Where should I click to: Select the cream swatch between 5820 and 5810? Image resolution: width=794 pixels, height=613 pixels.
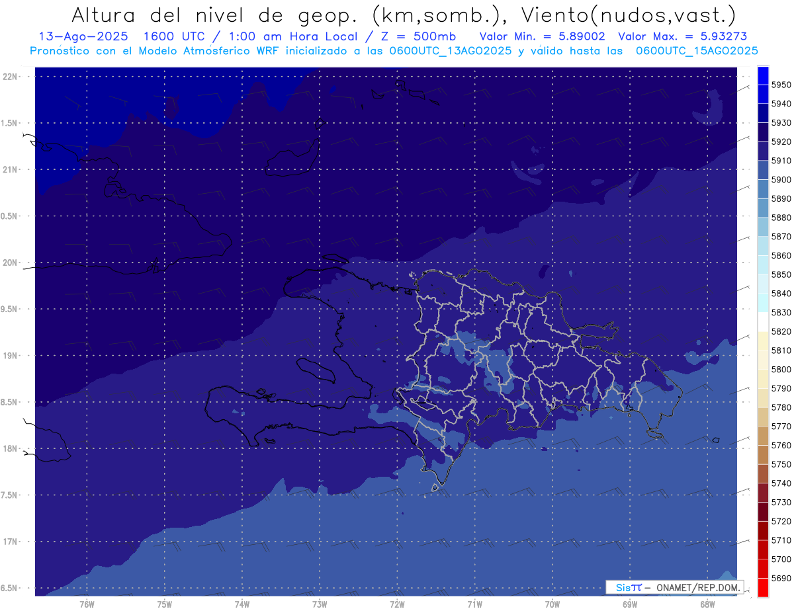point(763,341)
